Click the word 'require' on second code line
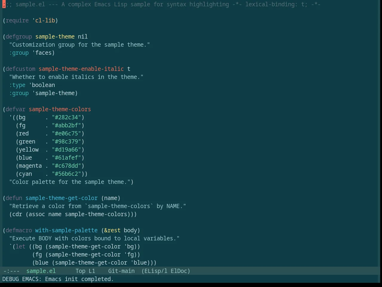Image resolution: width=382 pixels, height=287 pixels. 17,20
